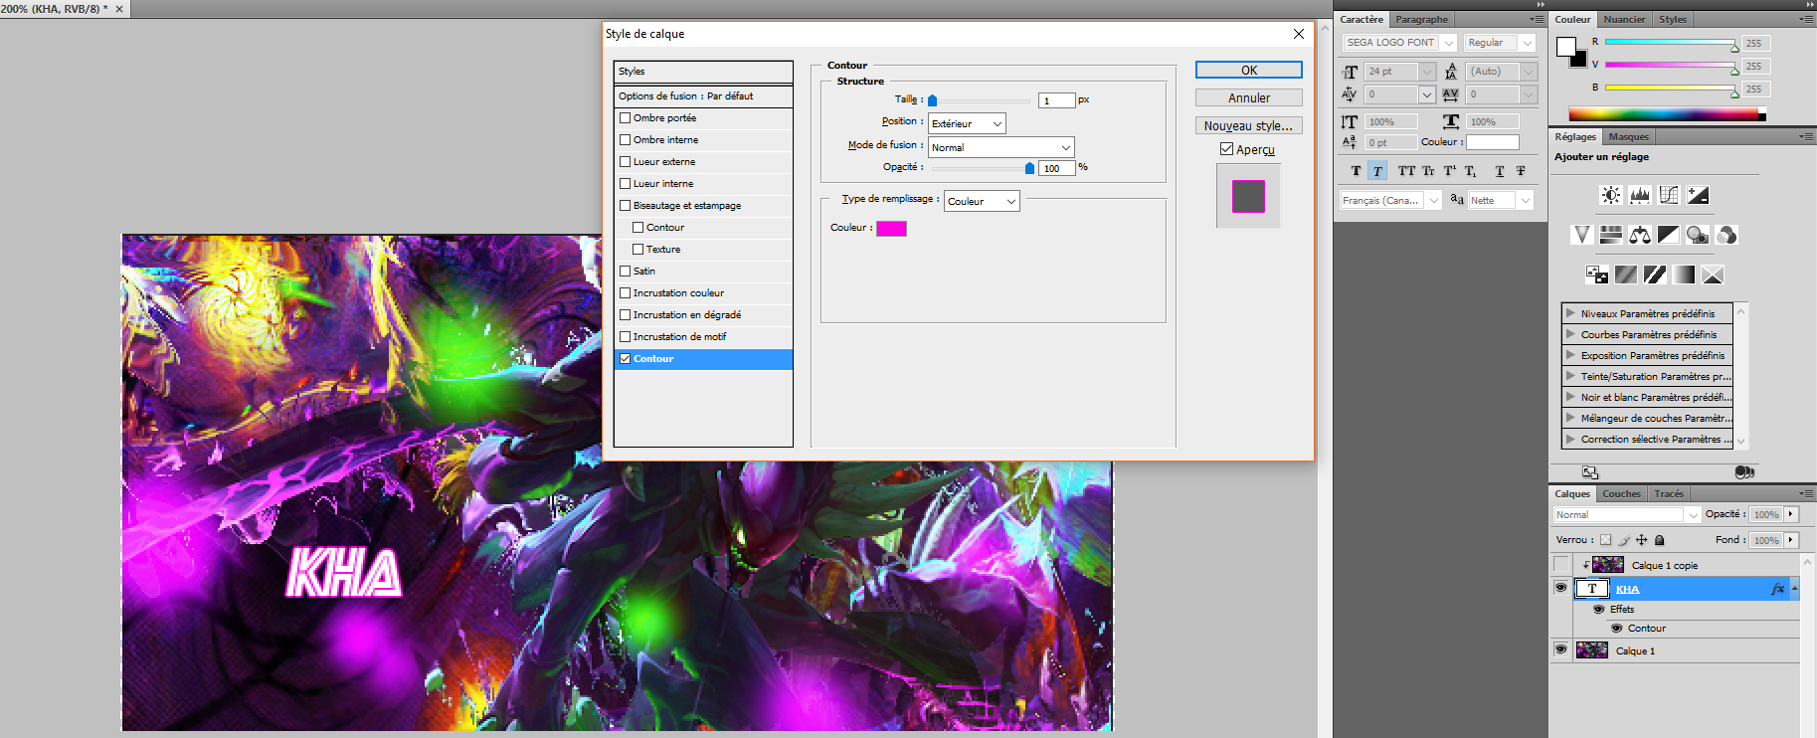The height and width of the screenshot is (738, 1817).
Task: Expand Courbes Paramètres prédéfinis
Action: pyautogui.click(x=1570, y=334)
